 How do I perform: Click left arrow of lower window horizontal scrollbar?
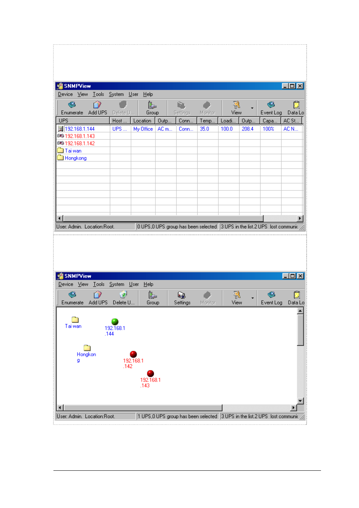point(60,408)
